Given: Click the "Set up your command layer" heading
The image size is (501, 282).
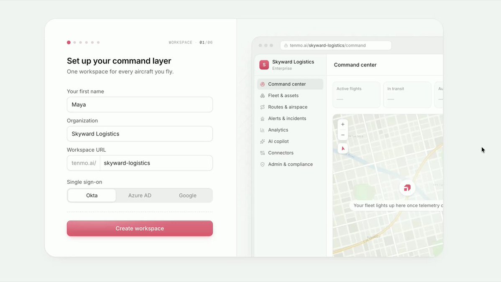Looking at the screenshot, I should [x=119, y=61].
